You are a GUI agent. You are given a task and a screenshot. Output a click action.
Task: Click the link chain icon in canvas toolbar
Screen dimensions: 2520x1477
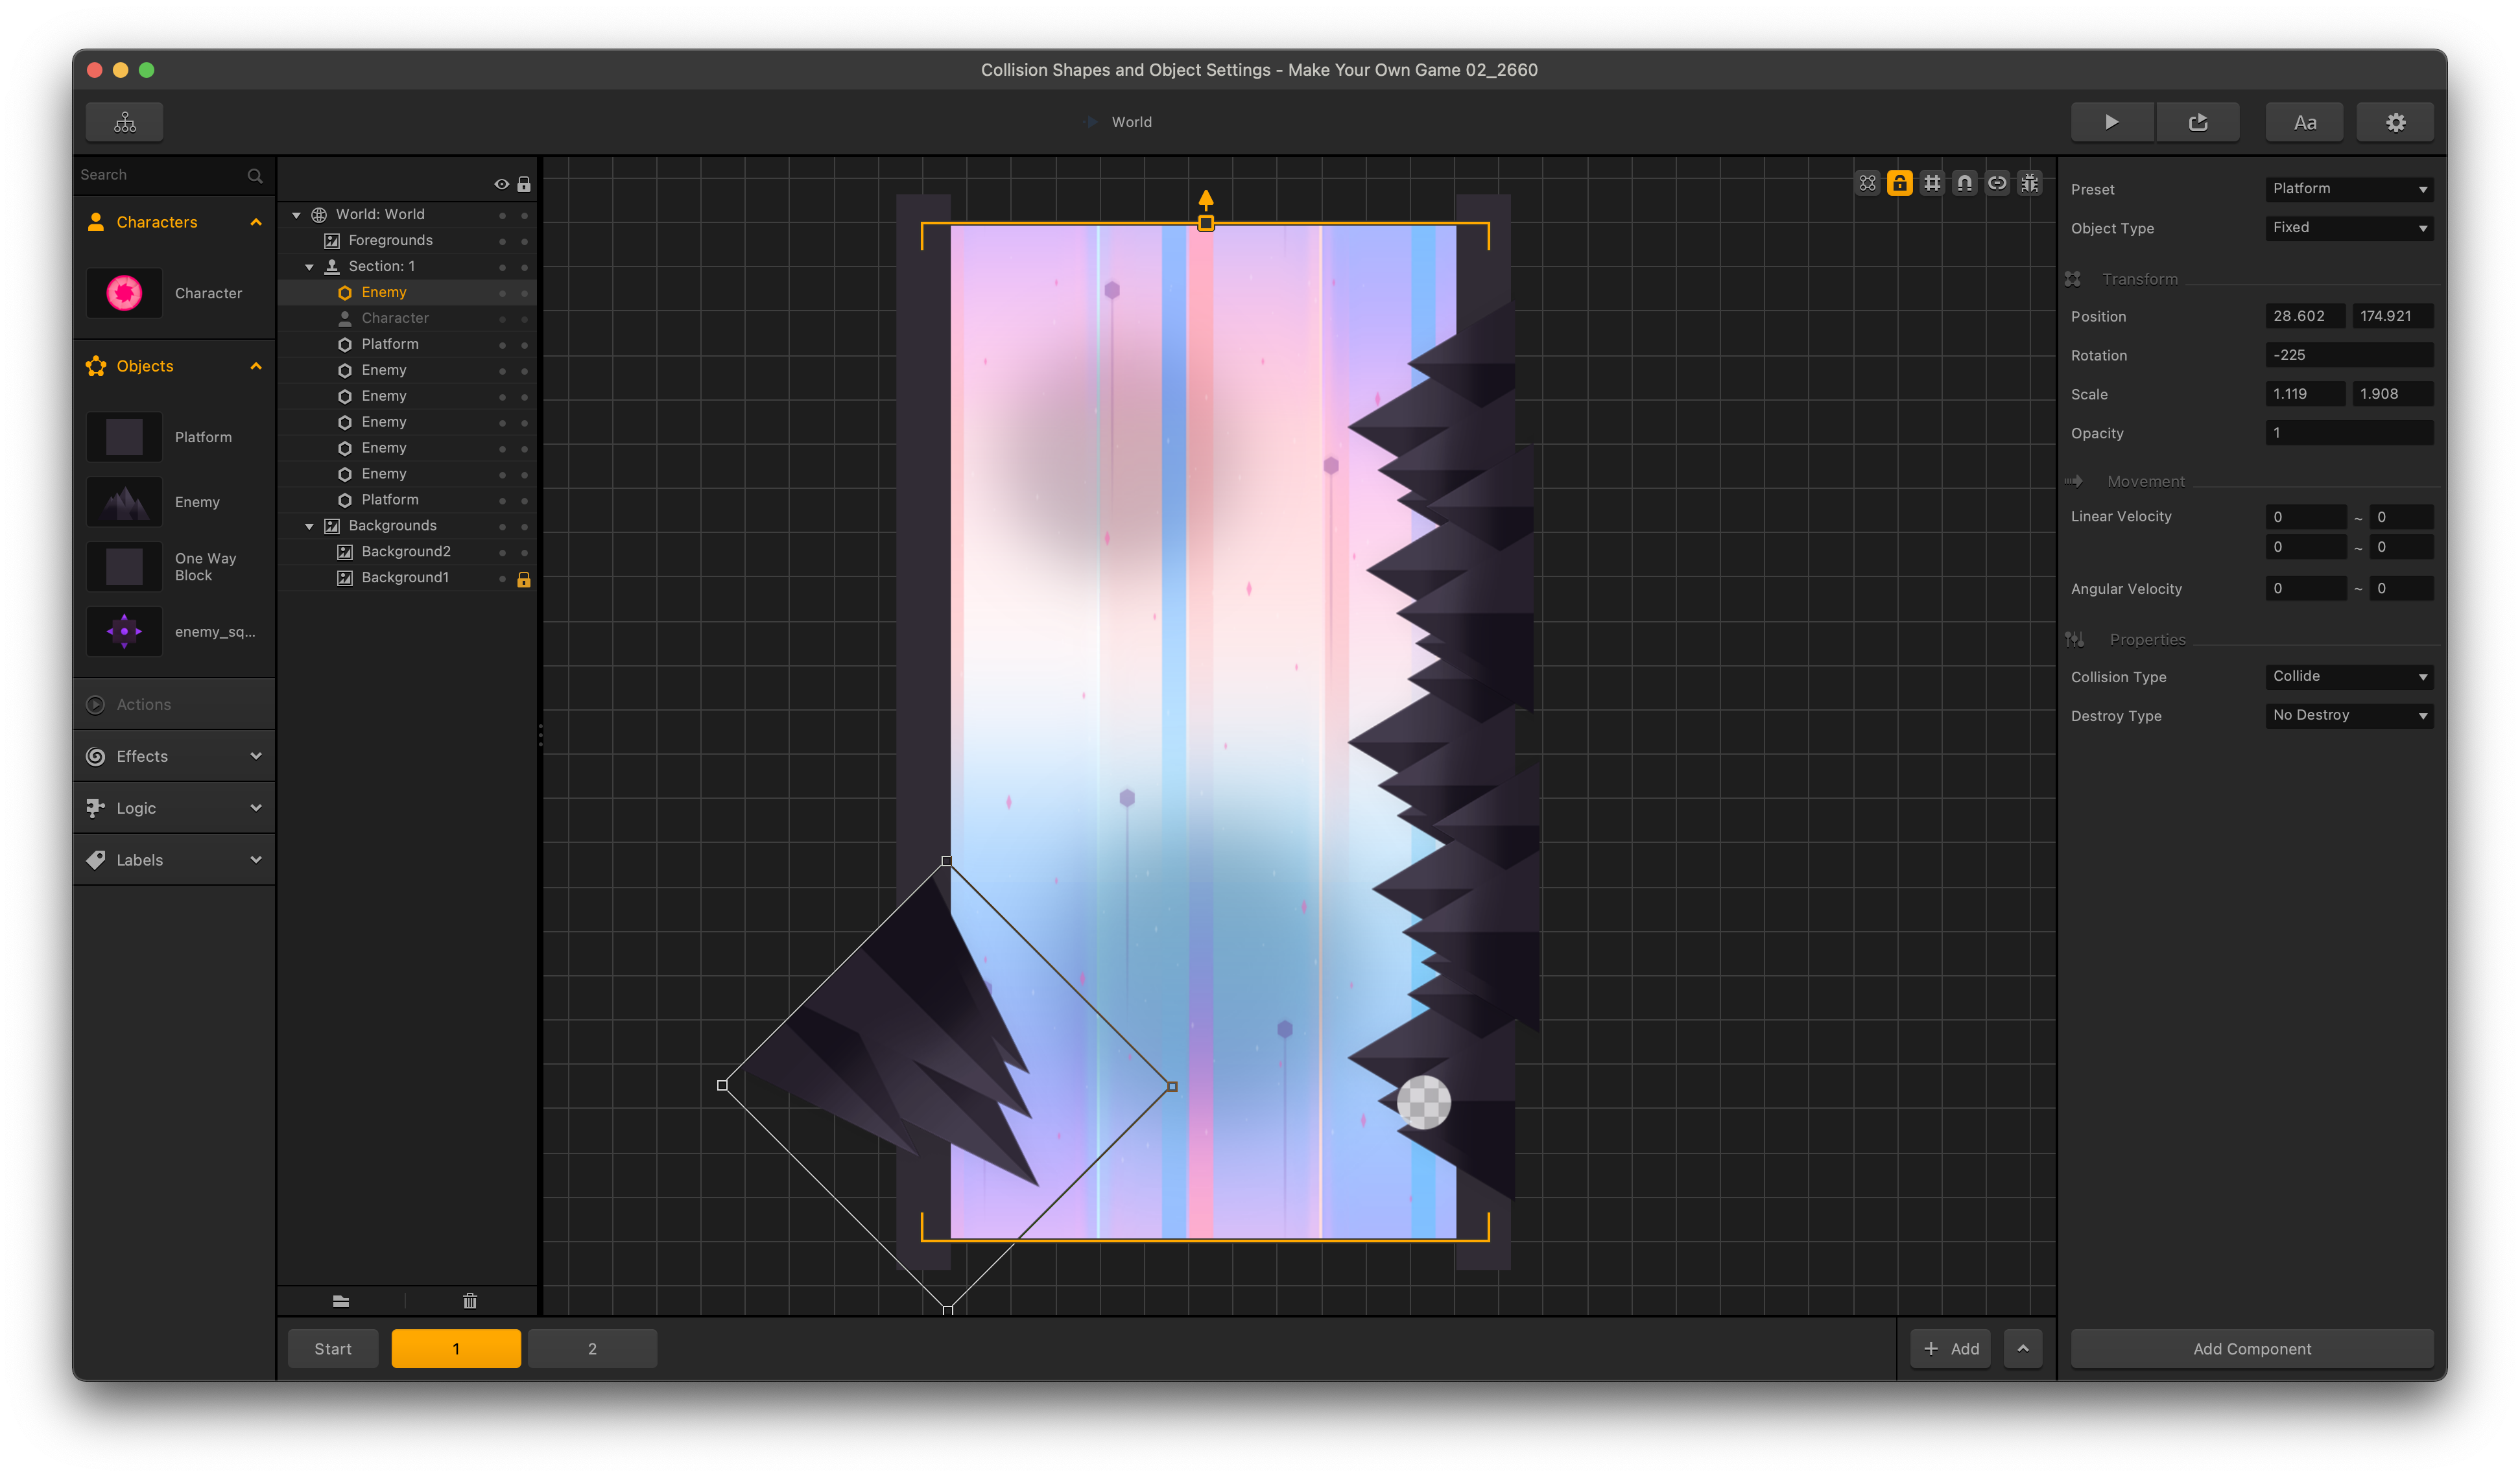click(x=1997, y=183)
